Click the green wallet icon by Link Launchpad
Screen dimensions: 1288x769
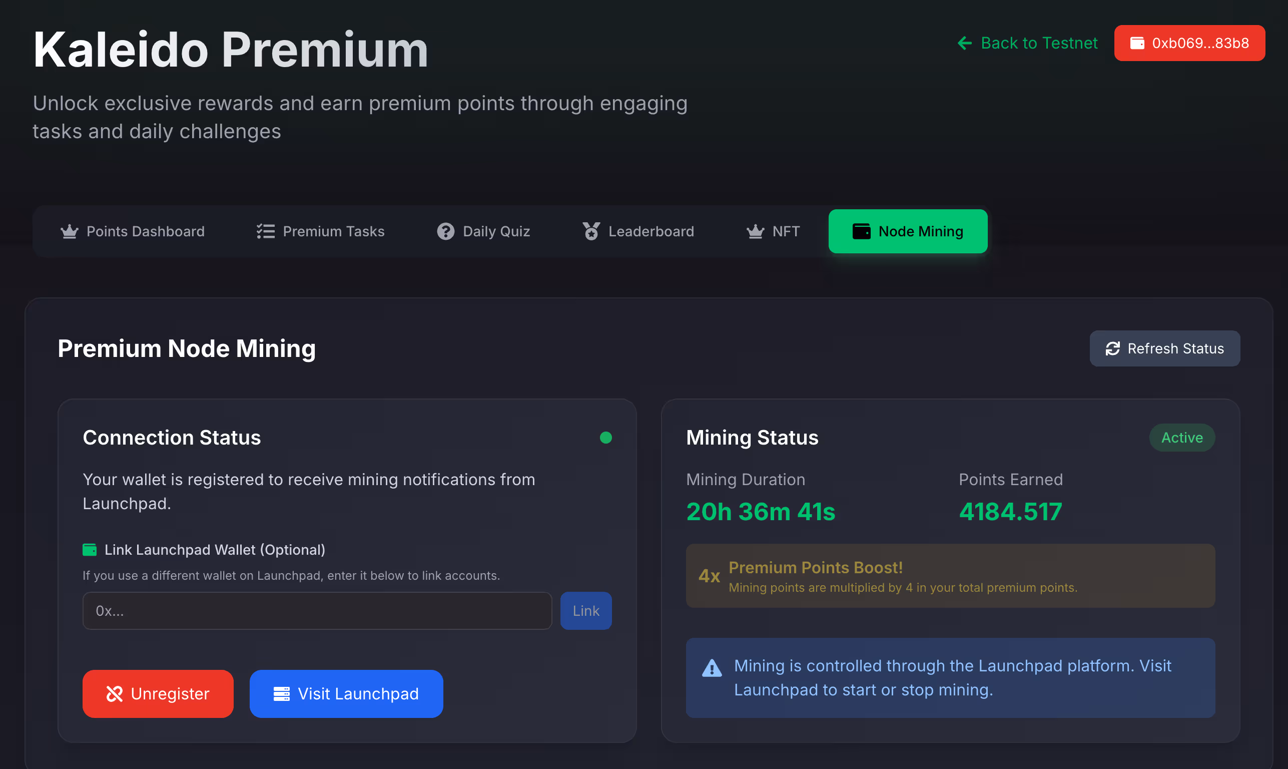pos(90,550)
